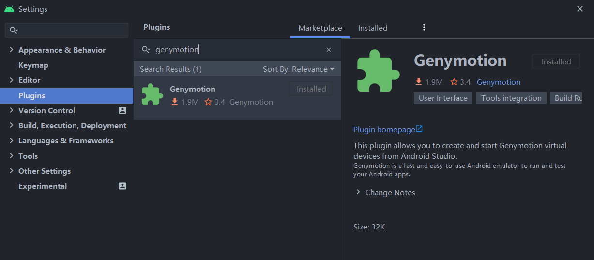This screenshot has width=594, height=260.
Task: Clear the genymotion search with X icon
Action: 329,50
